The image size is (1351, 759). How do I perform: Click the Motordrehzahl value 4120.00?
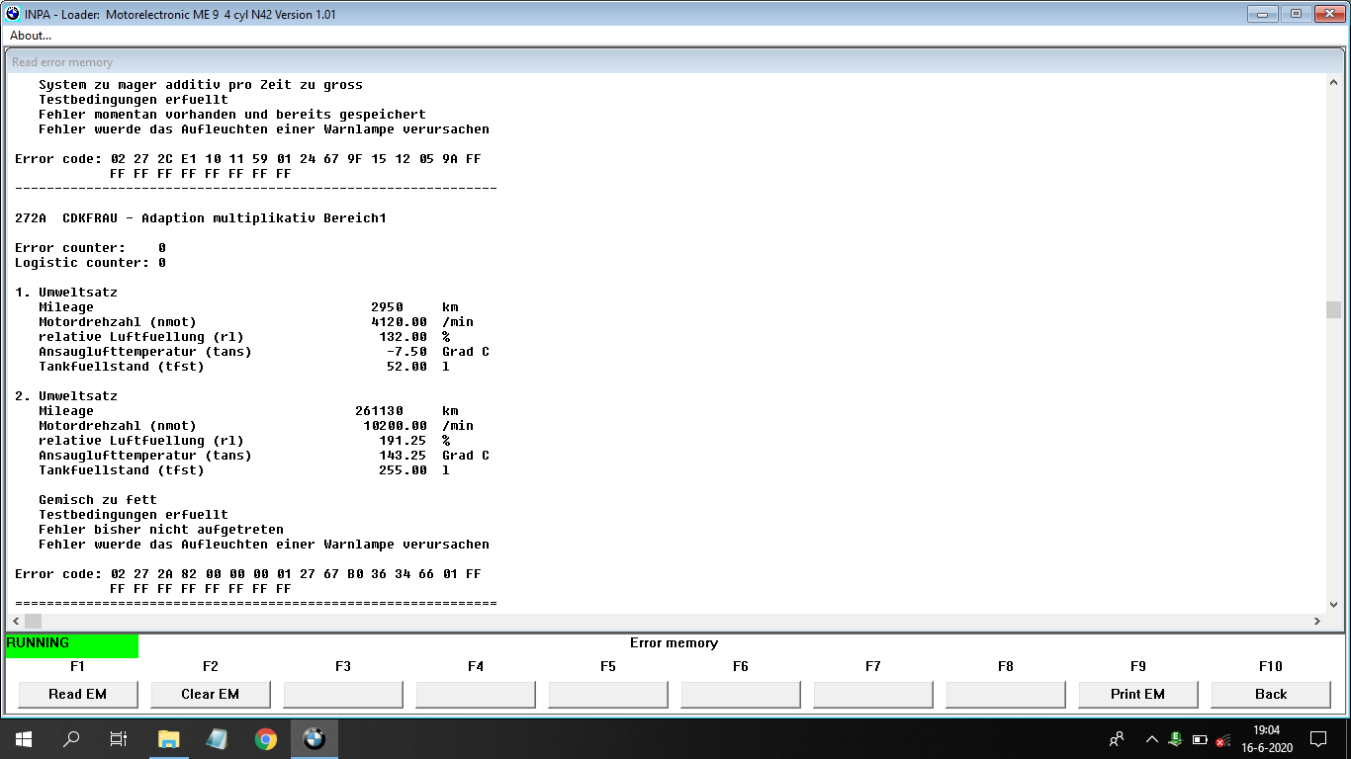coord(399,322)
